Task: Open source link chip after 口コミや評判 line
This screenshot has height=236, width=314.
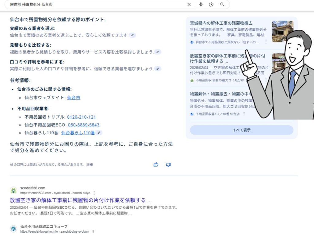Action: (158, 69)
